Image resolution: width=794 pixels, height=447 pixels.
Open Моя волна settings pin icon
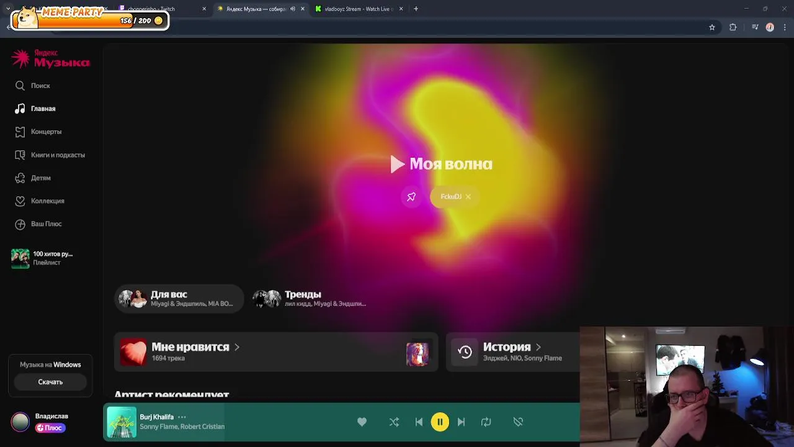point(411,197)
